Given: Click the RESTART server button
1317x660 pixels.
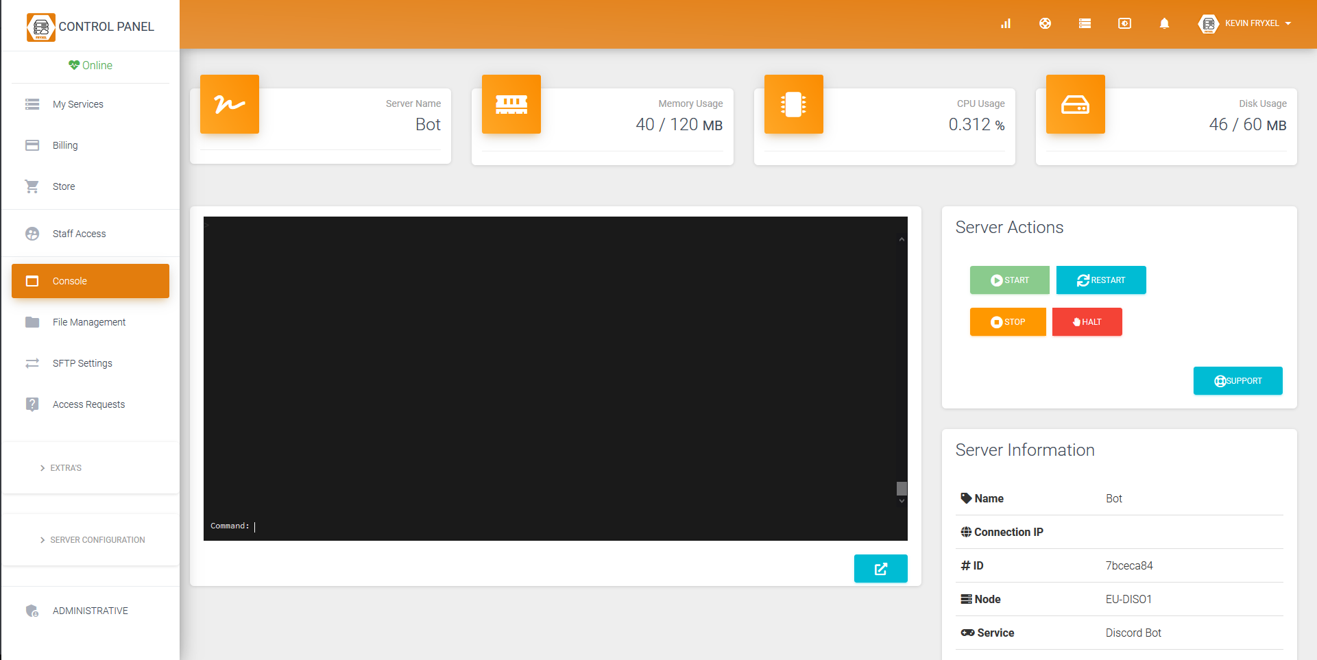Looking at the screenshot, I should (1101, 280).
